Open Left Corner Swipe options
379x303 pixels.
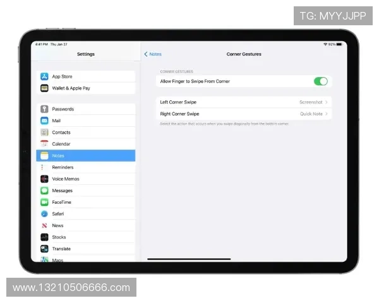pyautogui.click(x=243, y=102)
